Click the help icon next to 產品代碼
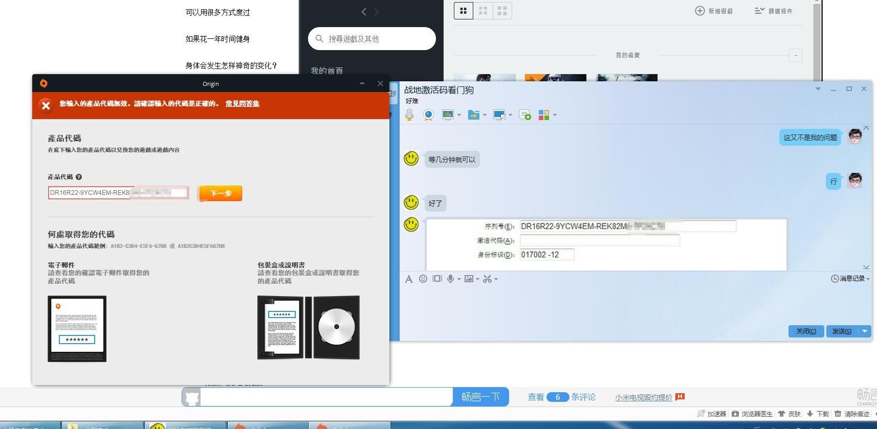This screenshot has height=429, width=877. point(79,177)
